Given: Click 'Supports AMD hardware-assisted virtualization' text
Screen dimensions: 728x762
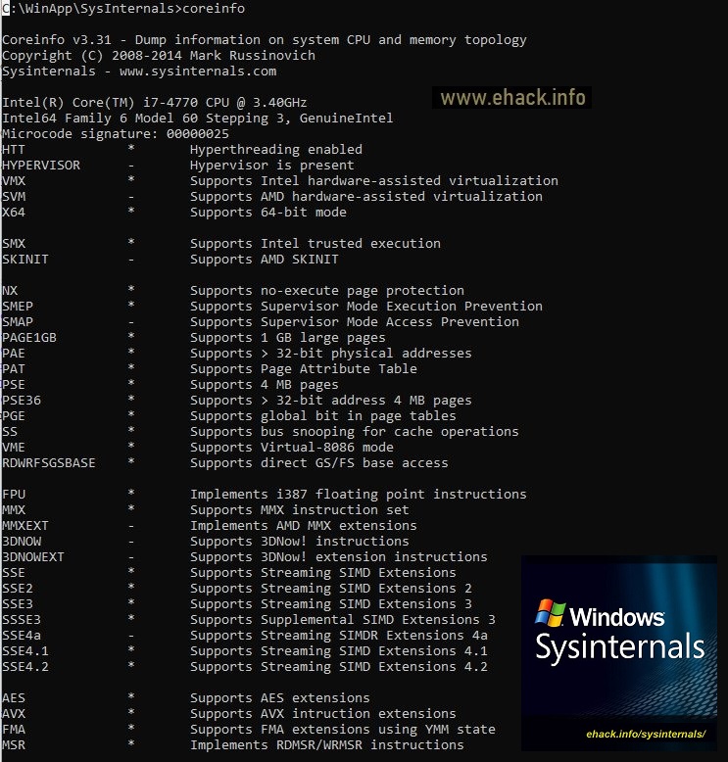Looking at the screenshot, I should click(366, 196).
